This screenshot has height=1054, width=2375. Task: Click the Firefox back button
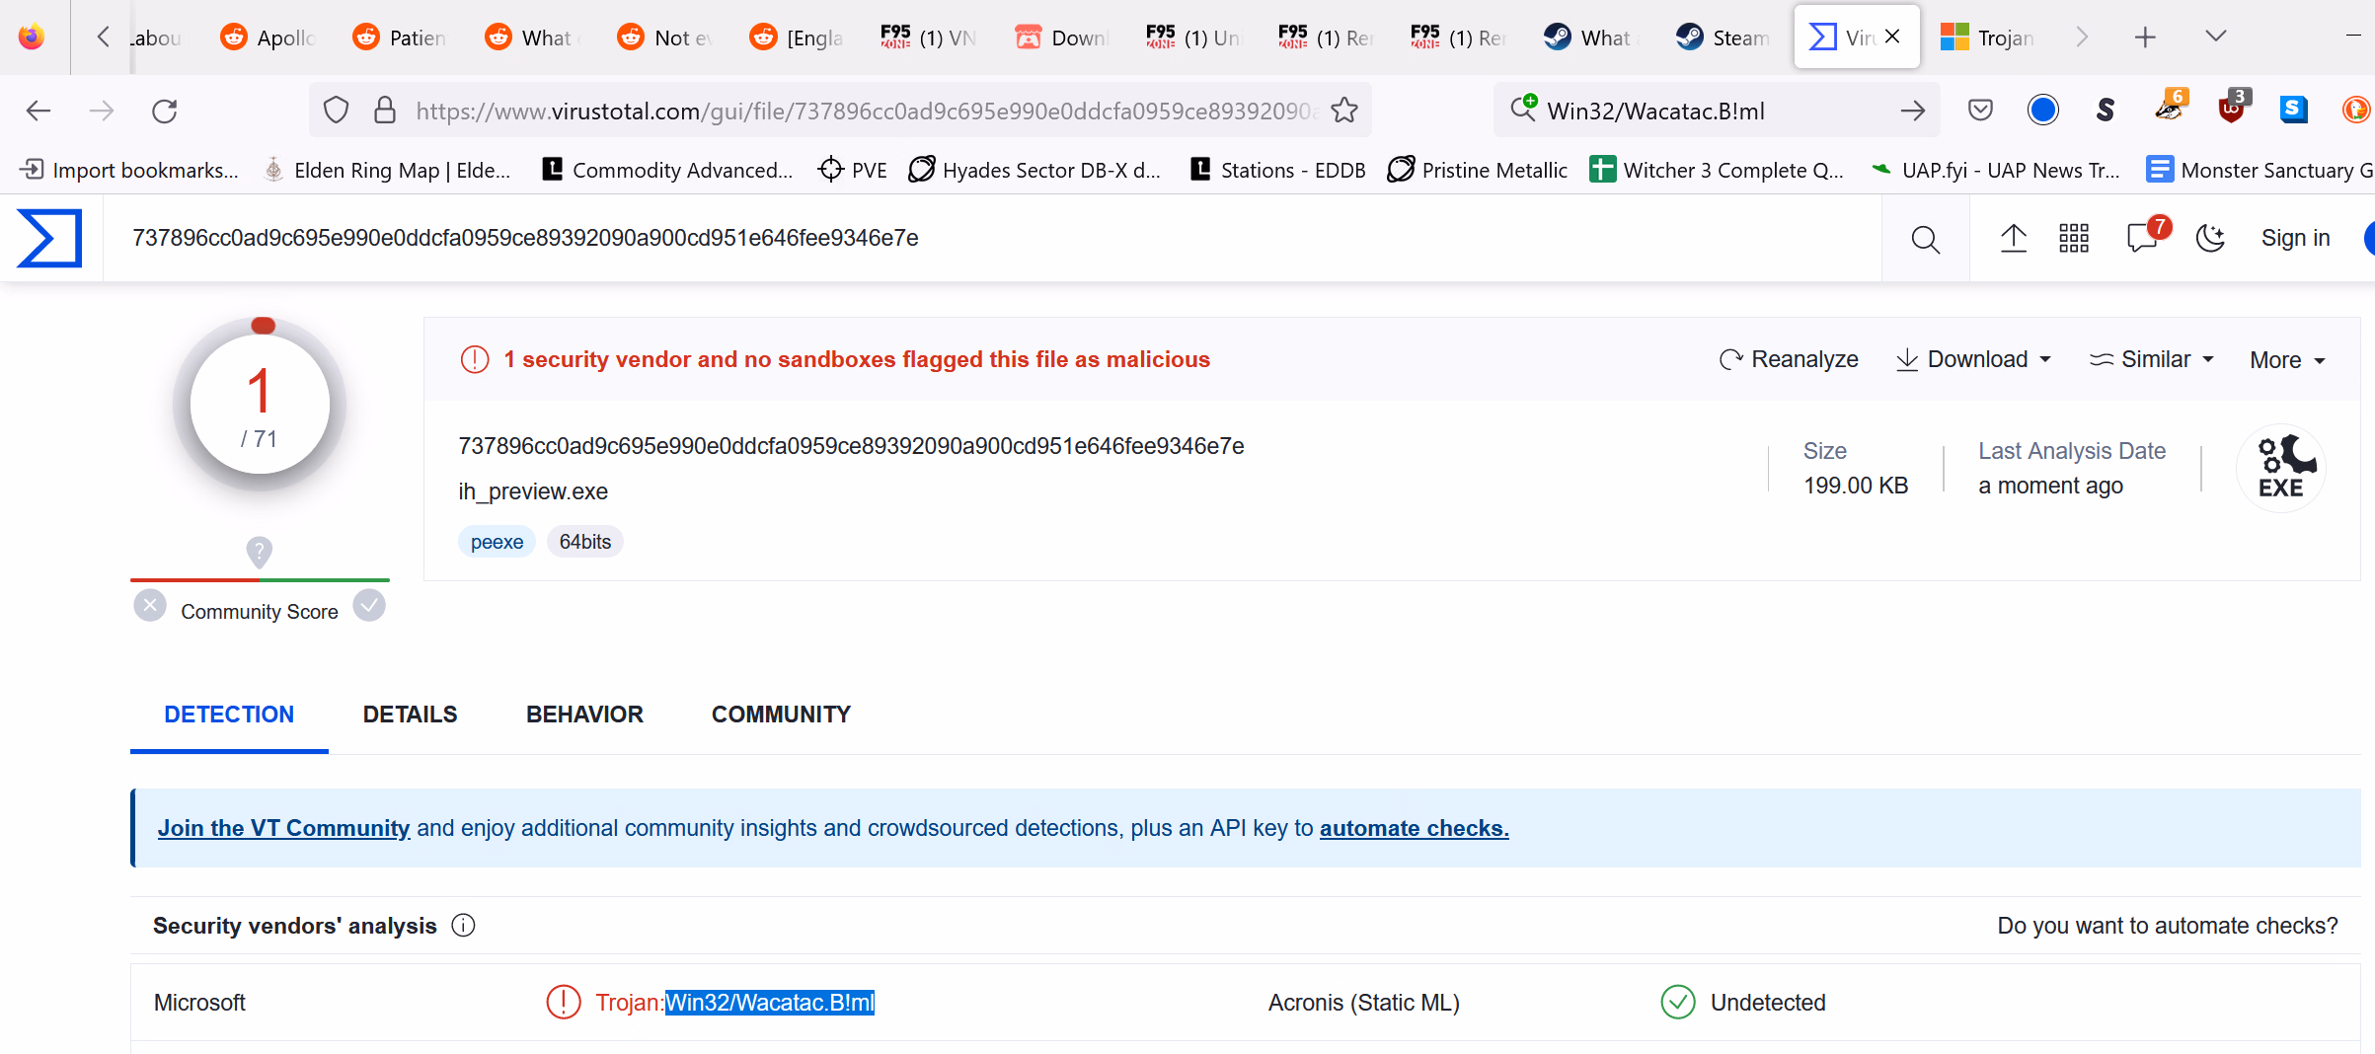coord(38,111)
